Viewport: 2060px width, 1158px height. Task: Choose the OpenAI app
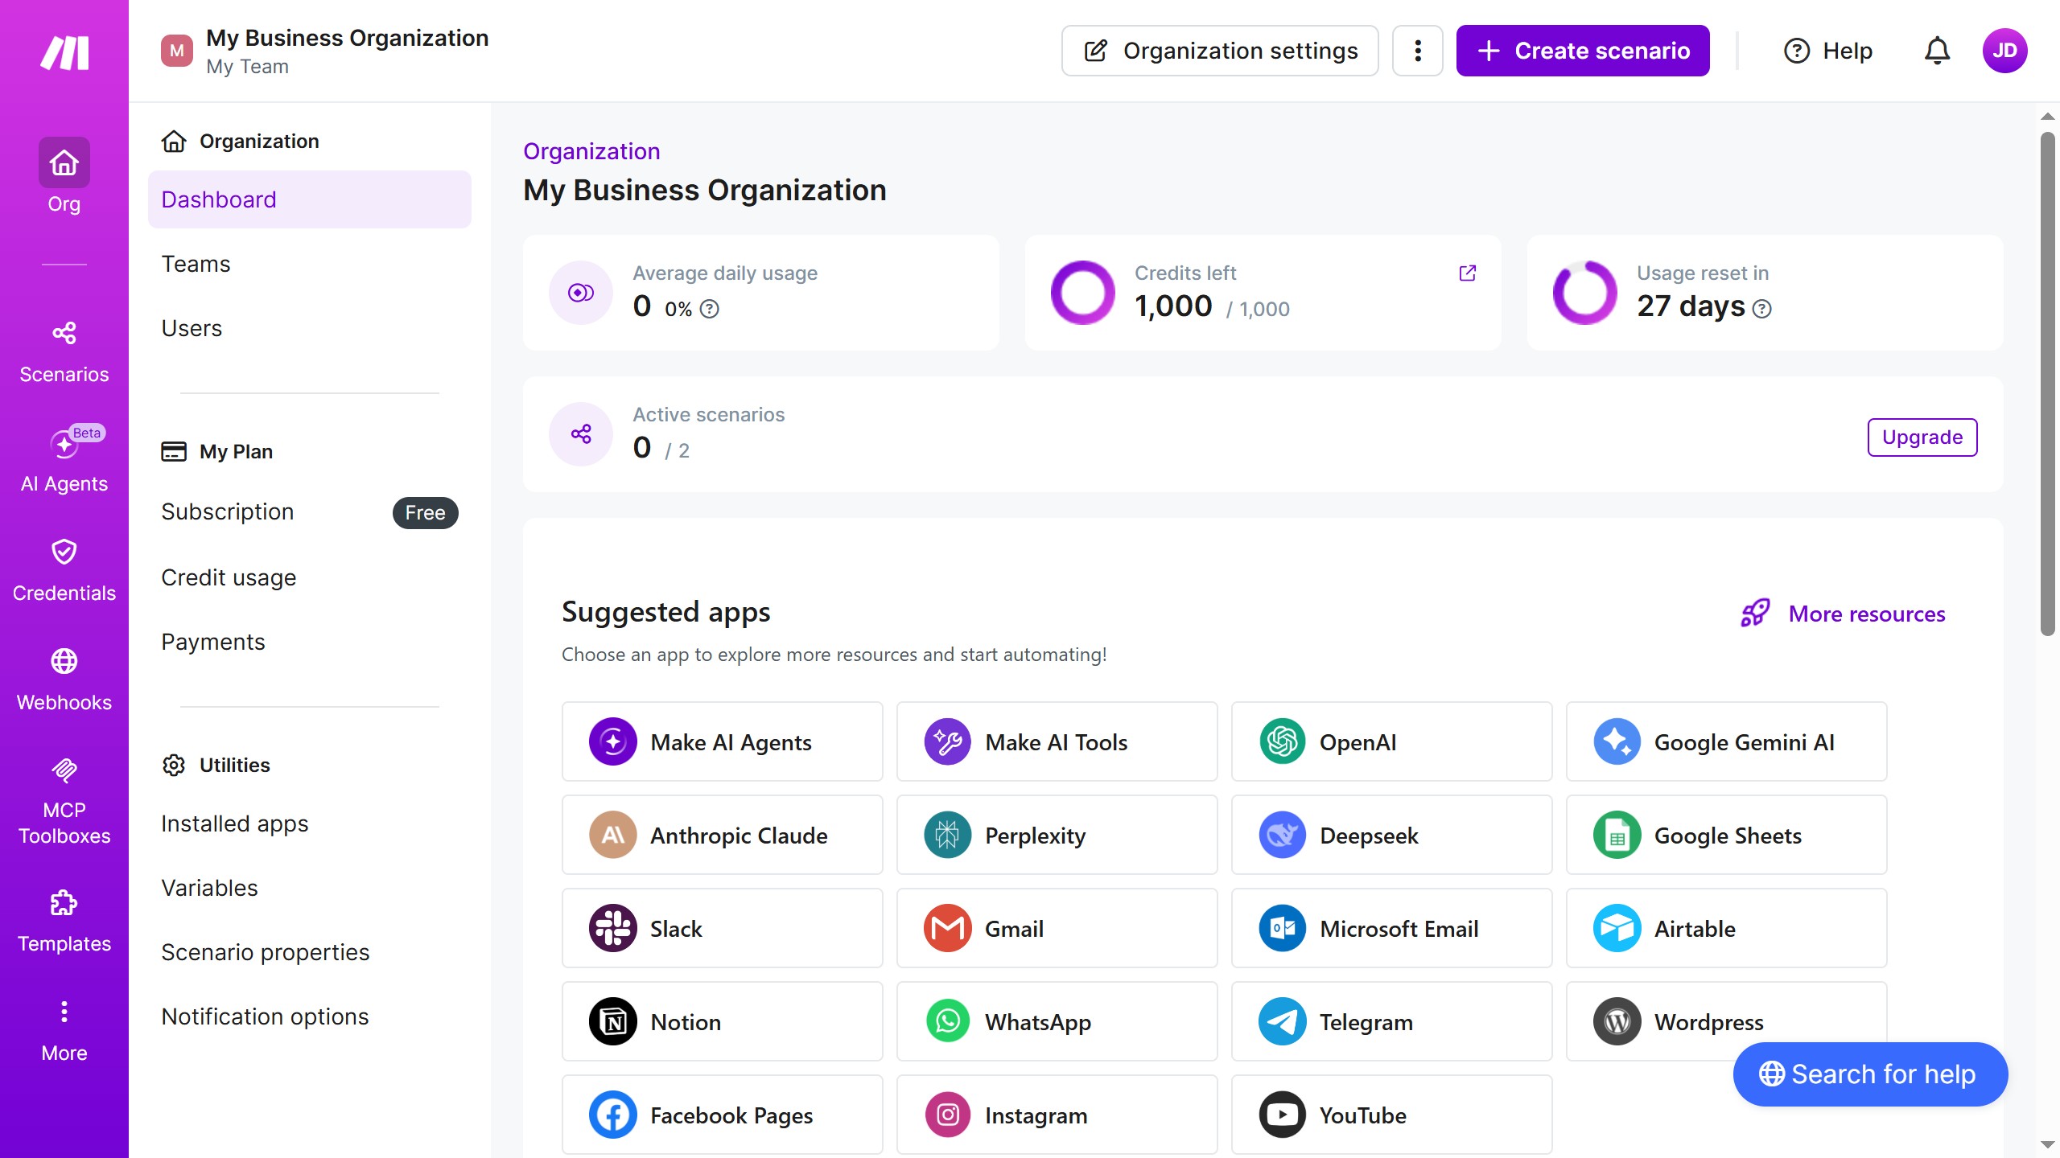[x=1392, y=741]
